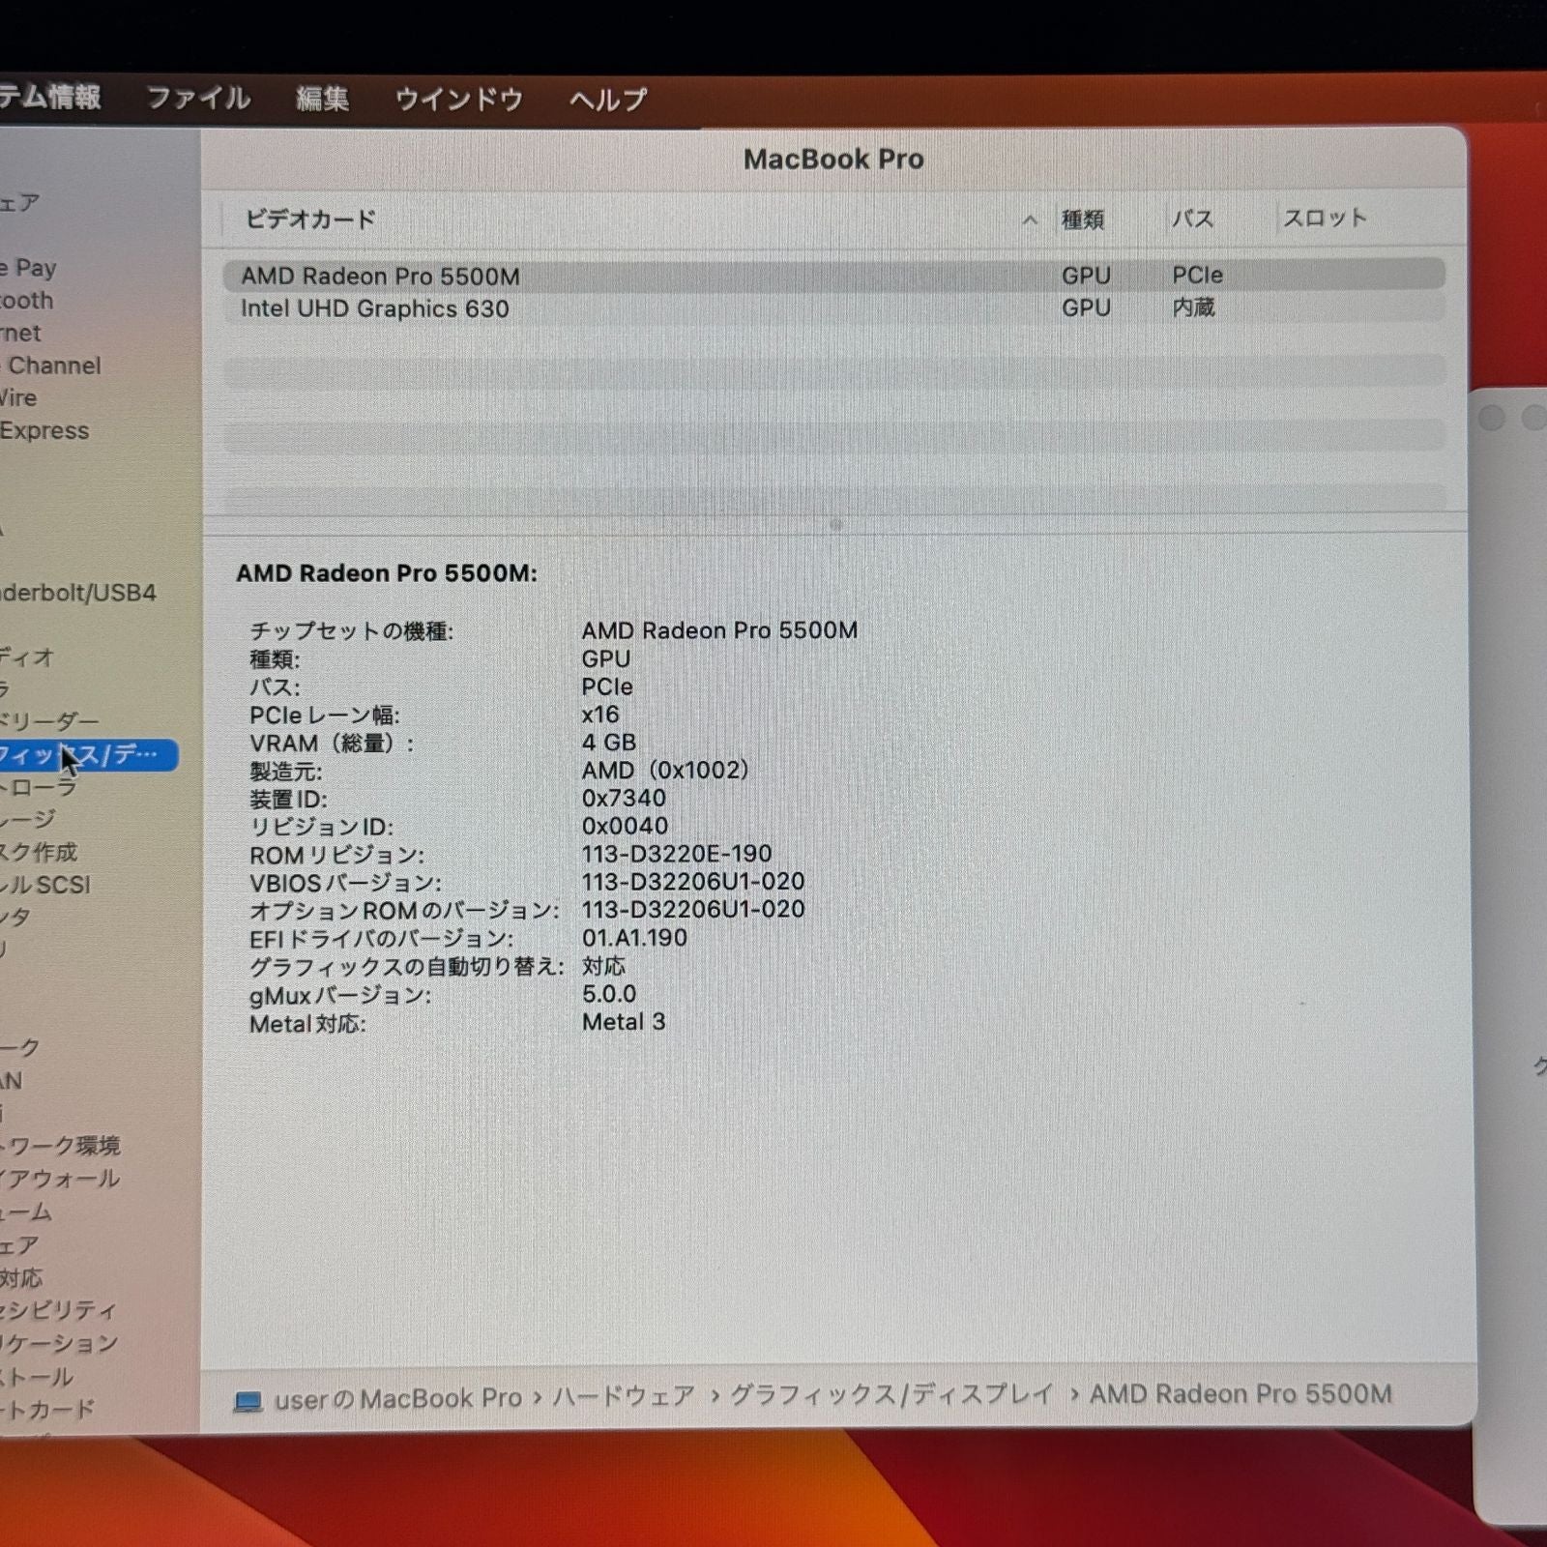Select アプリケーション item in sidebar

[59, 1344]
